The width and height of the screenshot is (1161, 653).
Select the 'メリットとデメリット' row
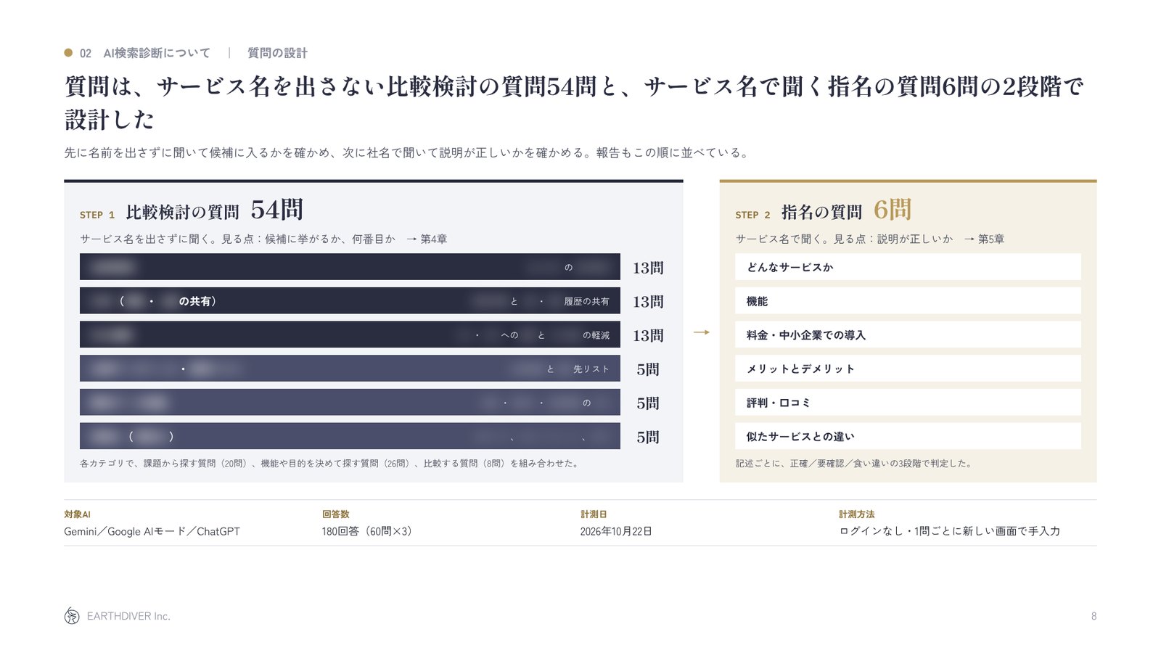(908, 369)
